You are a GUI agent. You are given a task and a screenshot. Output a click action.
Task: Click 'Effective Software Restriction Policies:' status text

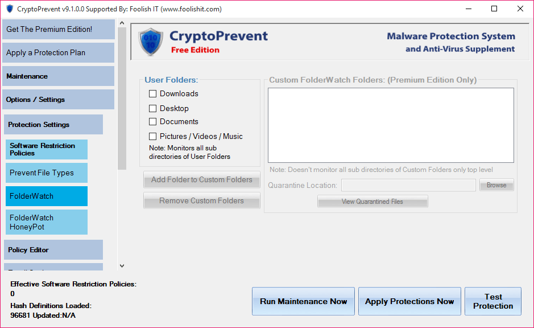tap(73, 284)
